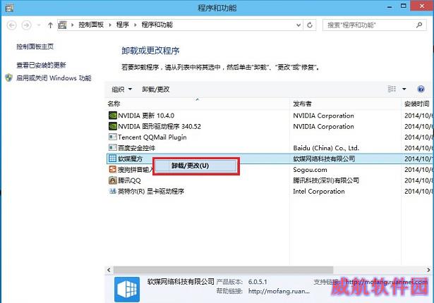Click the horizontal scrollbar thumb

tap(224, 270)
